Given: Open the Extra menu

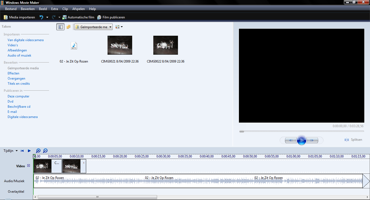Looking at the screenshot, I should pos(54,9).
